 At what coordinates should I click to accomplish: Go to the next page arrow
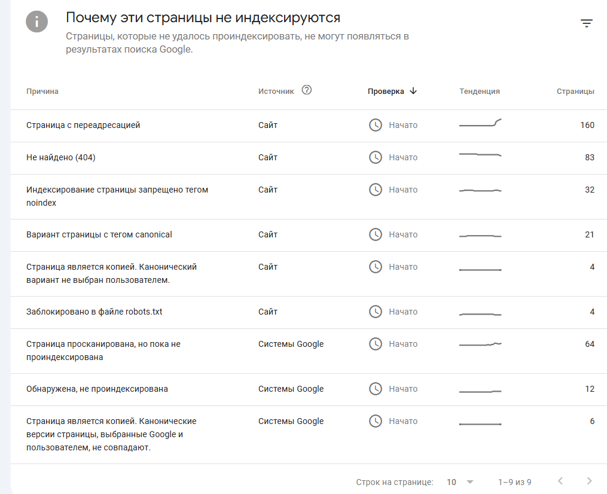click(589, 481)
